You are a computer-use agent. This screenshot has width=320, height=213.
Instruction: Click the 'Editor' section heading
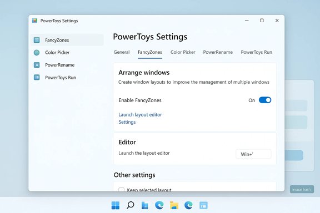[127, 142]
